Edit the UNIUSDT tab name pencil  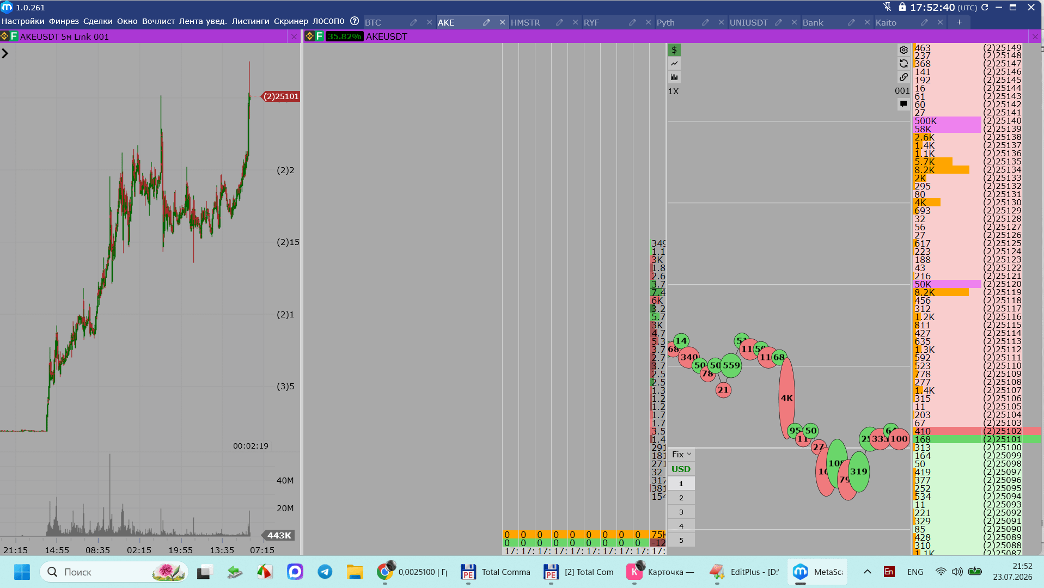click(x=778, y=22)
